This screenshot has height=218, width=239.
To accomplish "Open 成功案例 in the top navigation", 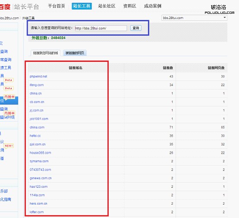I will tap(153, 6).
